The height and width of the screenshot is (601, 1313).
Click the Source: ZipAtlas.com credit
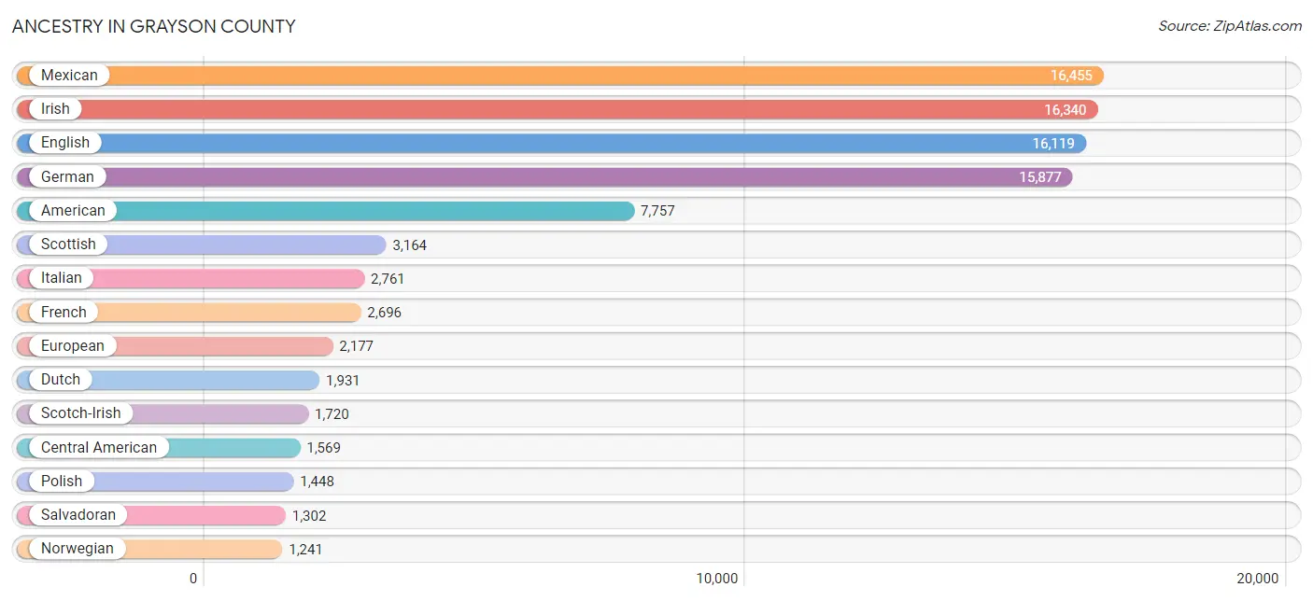pos(1230,26)
